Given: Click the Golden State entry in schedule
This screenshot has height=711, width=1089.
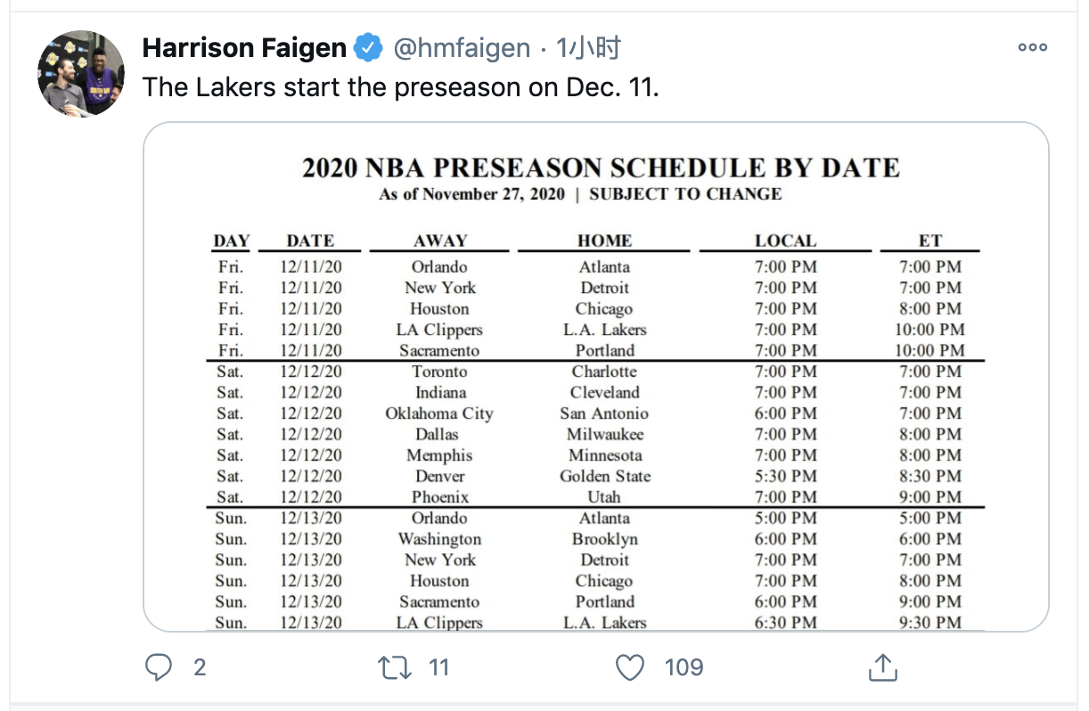Looking at the screenshot, I should click(605, 476).
